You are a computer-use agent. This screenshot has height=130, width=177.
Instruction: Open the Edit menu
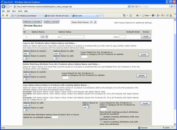(8, 11)
